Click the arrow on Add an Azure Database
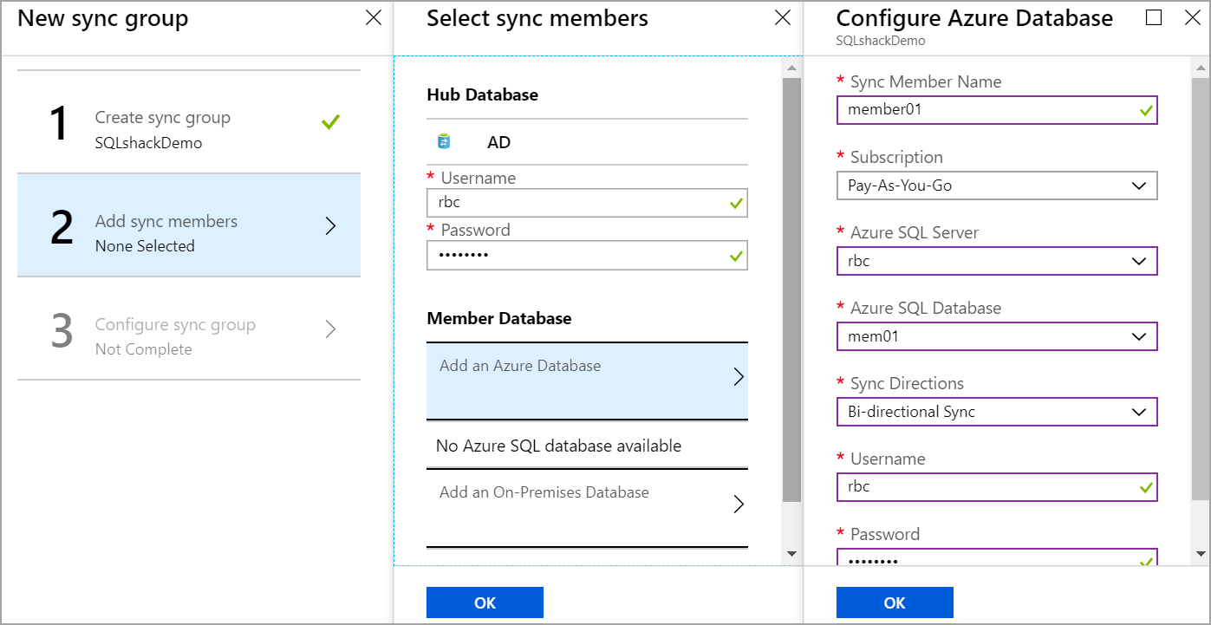This screenshot has height=625, width=1211. tap(739, 376)
